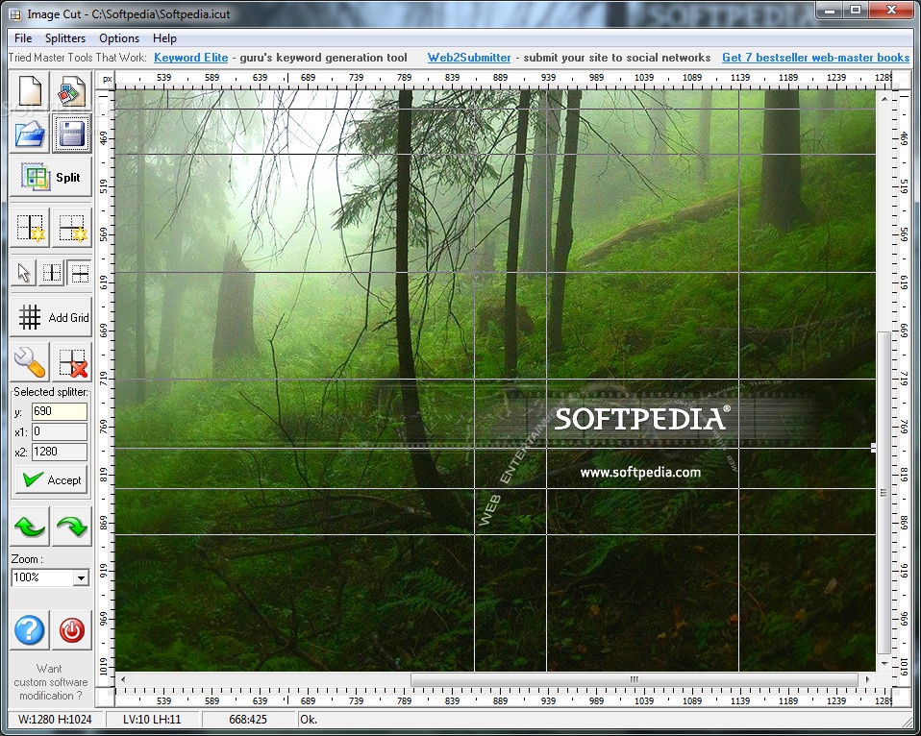Open settings with wrench icon
921x736 pixels.
click(x=30, y=362)
